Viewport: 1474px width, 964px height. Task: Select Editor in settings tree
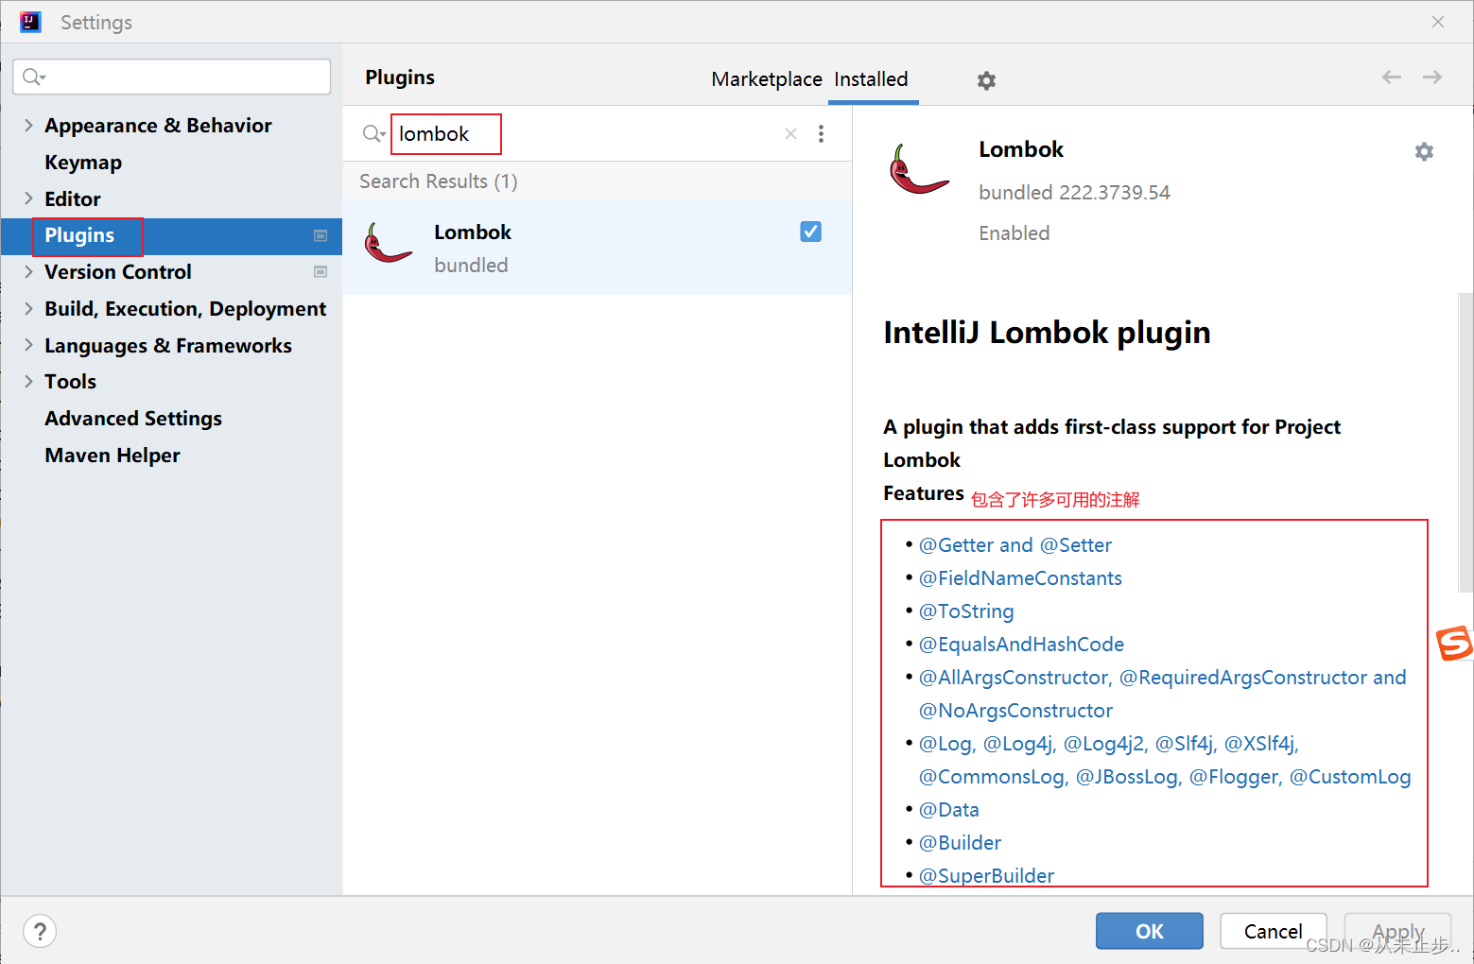73,199
